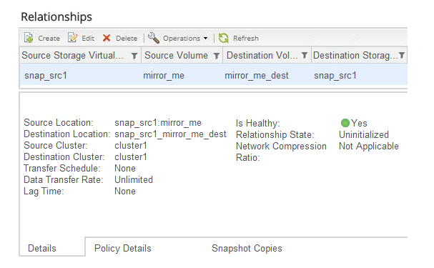
Task: Switch to the Policy Details tab
Action: pos(122,249)
